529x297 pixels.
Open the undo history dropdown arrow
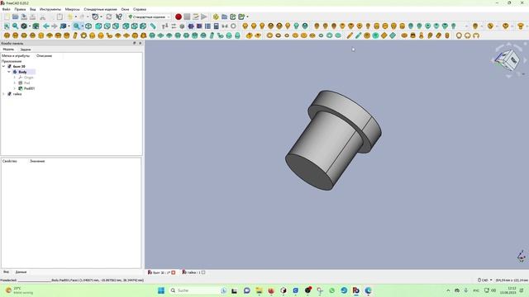tap(75, 16)
